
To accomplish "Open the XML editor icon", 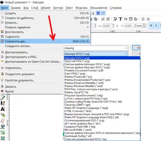I will tap(131, 19).
